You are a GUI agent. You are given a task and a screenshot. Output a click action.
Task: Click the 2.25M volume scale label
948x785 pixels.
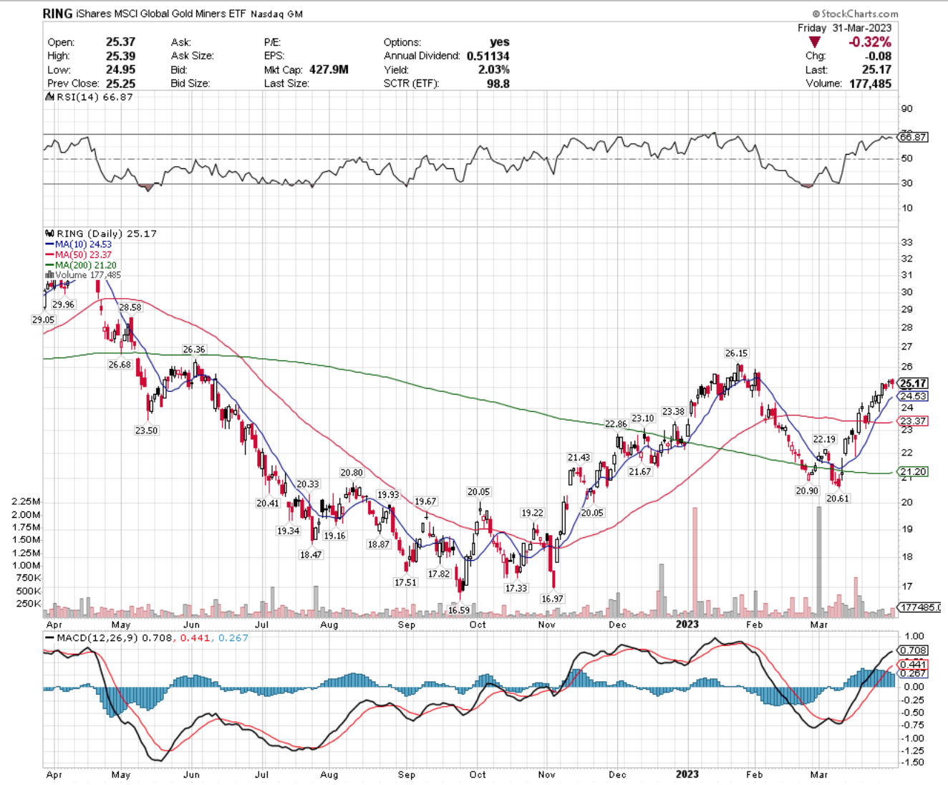(x=26, y=501)
